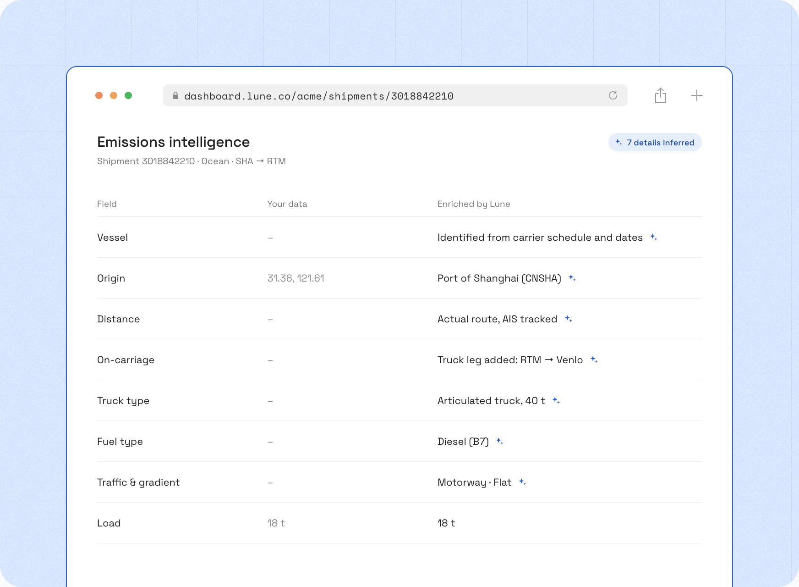
Task: Click the Emissions intelligence heading
Action: [x=173, y=142]
